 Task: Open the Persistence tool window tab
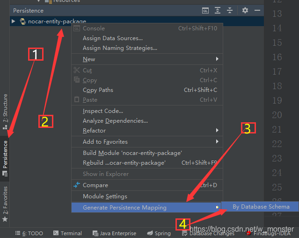(5, 159)
